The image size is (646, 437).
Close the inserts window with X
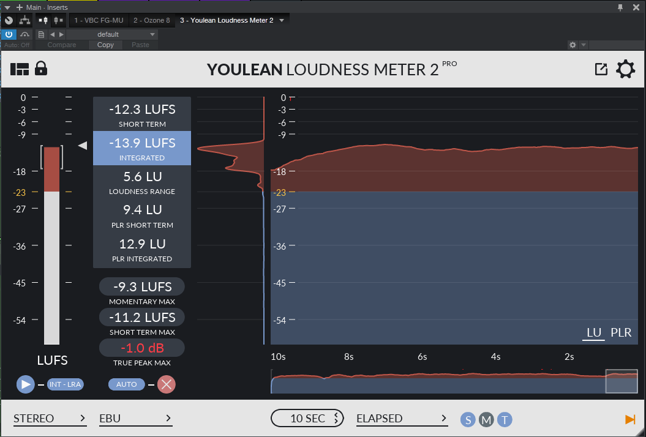pyautogui.click(x=636, y=7)
